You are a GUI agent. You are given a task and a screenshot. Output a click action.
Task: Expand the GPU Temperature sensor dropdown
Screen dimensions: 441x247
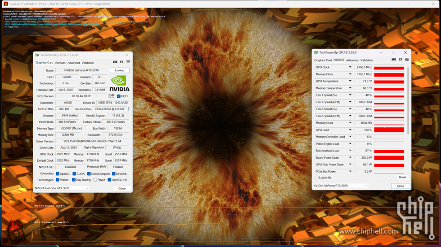[350, 81]
